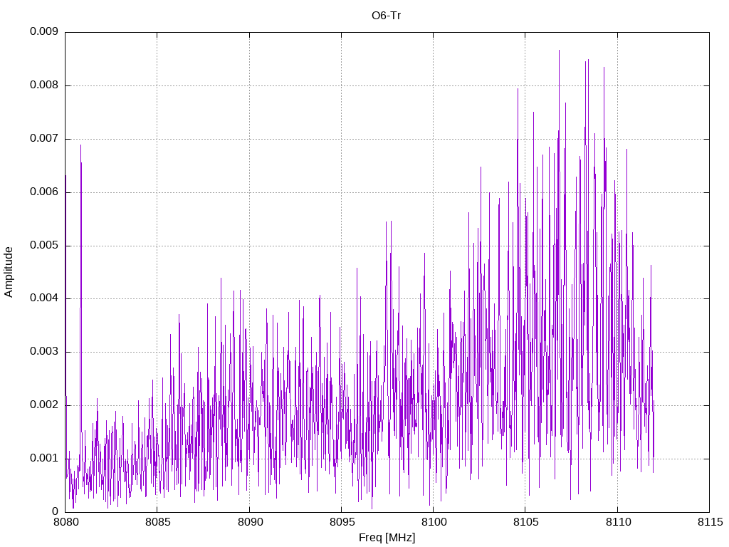Click the plot title O6-Tr
Image resolution: width=729 pixels, height=547 pixels.
386,16
